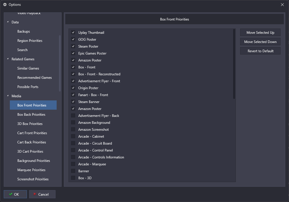Screen dimensions: 289x202
Task: Open 3D Box Priorities page
Action: coord(30,124)
